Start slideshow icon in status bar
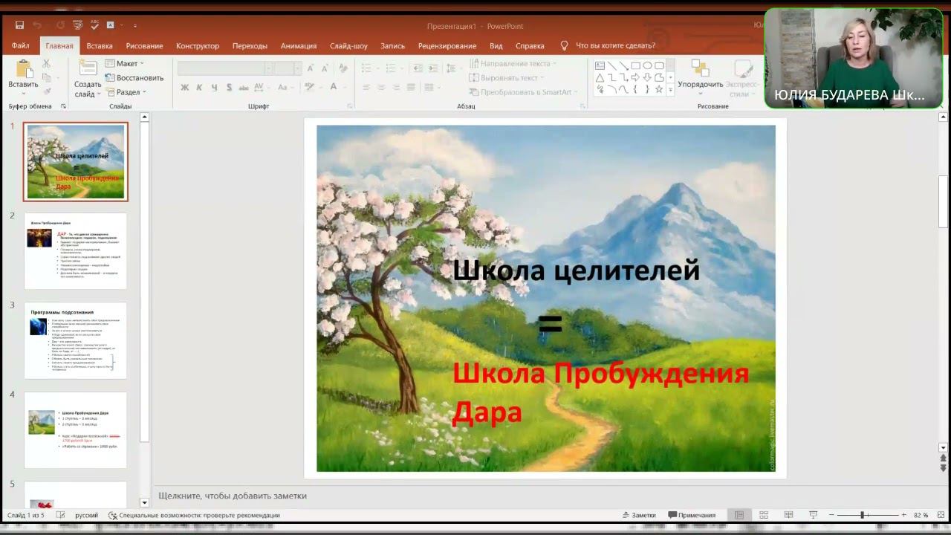951x535 pixels. [x=813, y=515]
